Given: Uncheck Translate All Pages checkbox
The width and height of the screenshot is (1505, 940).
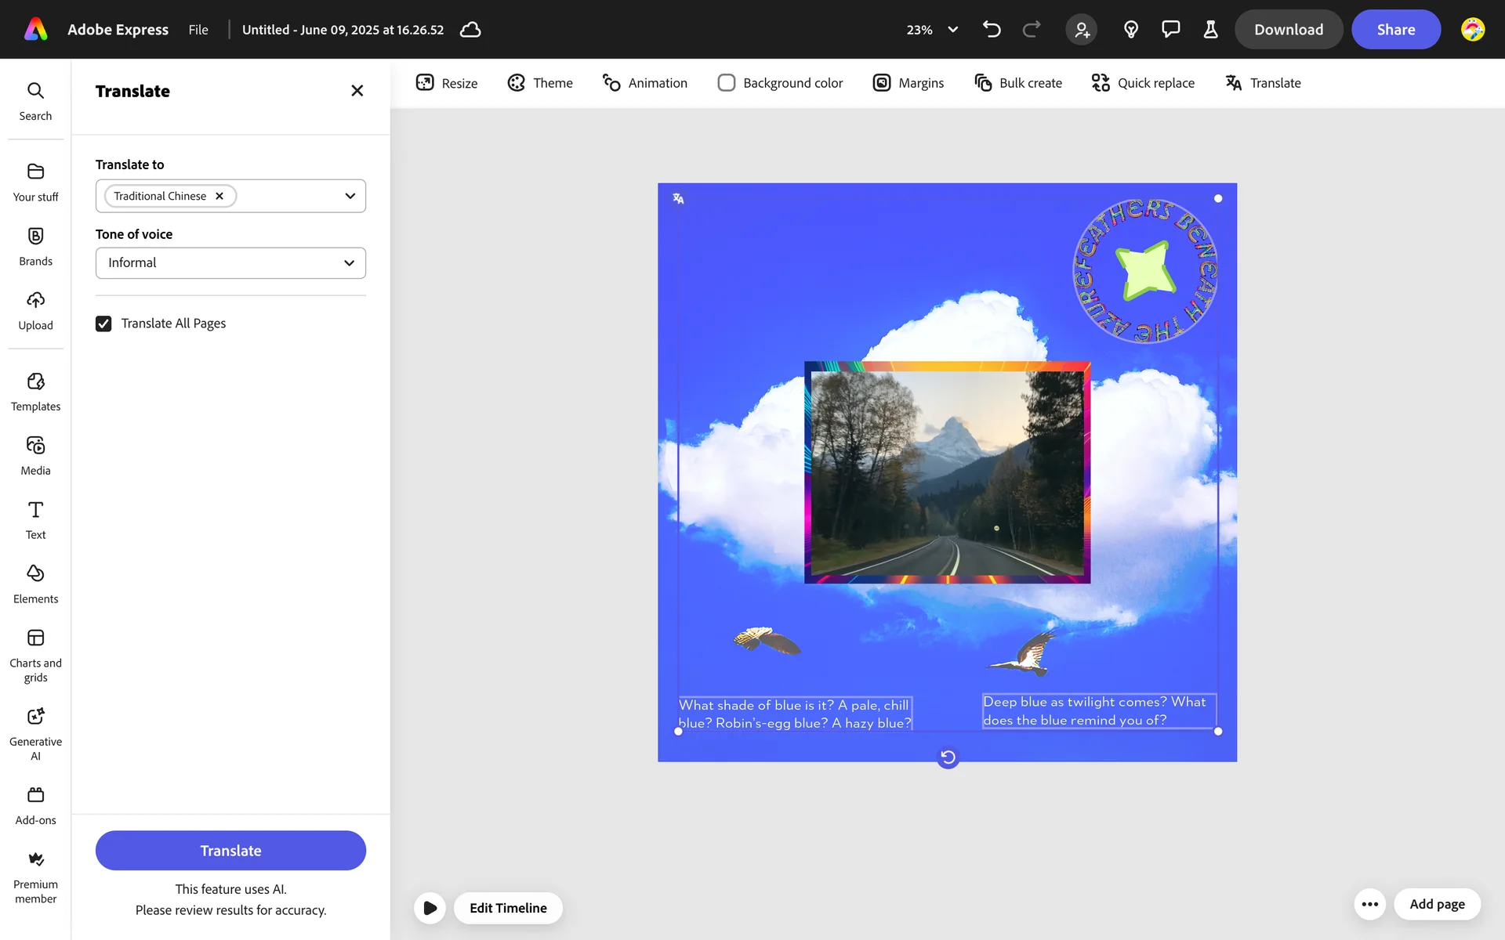Looking at the screenshot, I should 103,324.
